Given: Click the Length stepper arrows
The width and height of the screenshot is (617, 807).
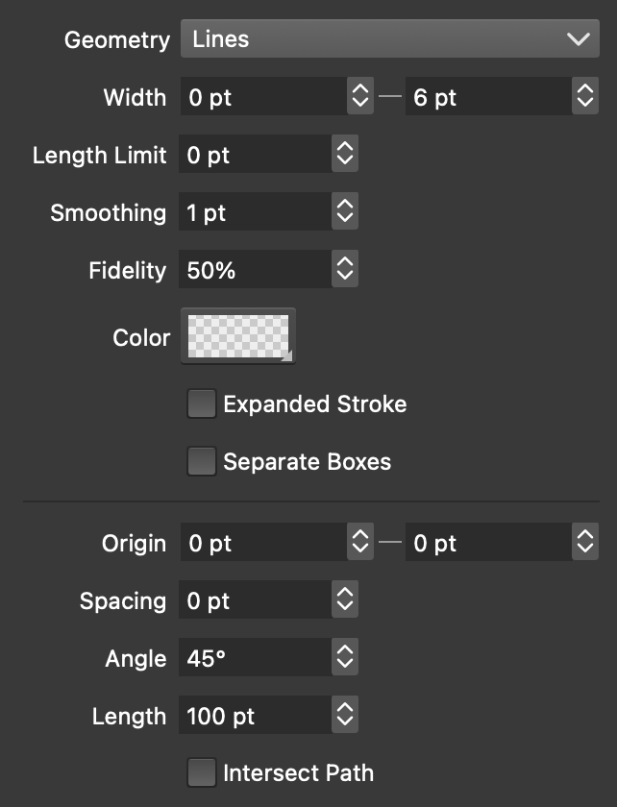Looking at the screenshot, I should 344,716.
